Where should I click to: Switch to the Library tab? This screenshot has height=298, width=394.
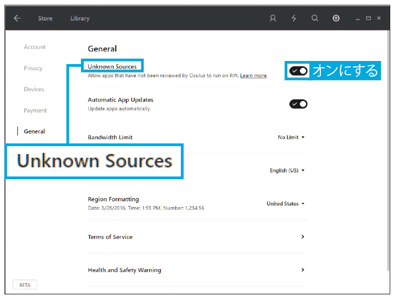coord(80,18)
